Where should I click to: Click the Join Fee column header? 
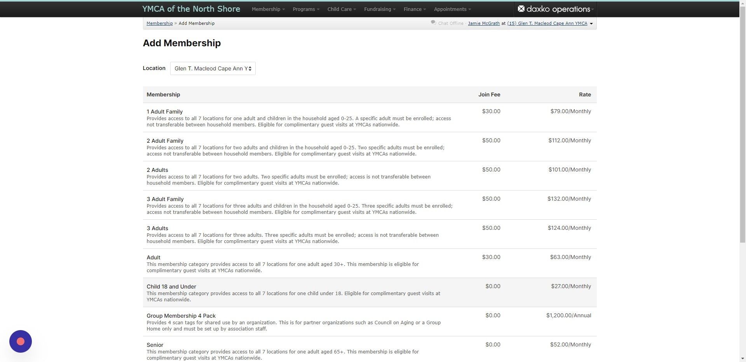489,94
